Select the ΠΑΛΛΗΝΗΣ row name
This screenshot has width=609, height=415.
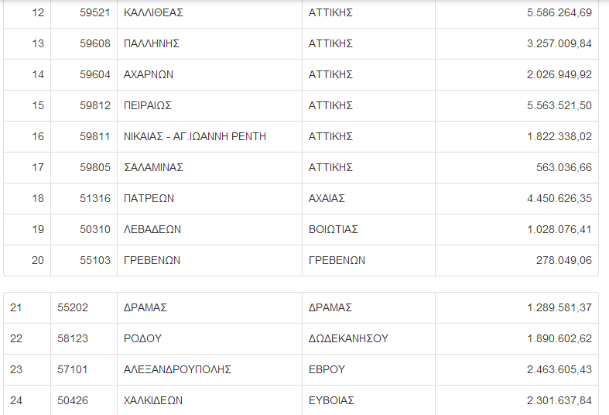(x=152, y=43)
